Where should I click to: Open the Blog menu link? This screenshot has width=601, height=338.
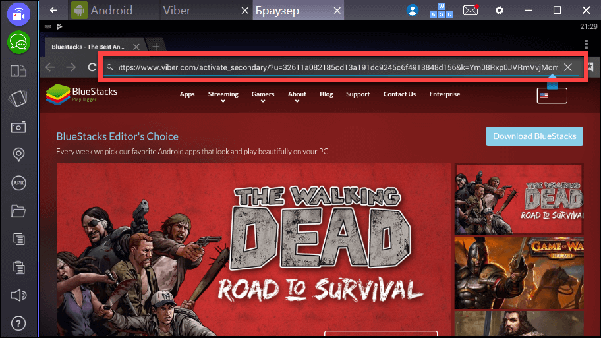point(327,94)
